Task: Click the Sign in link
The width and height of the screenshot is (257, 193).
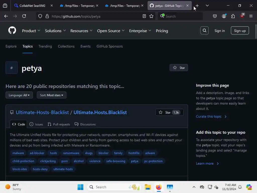Action: pos(219,31)
